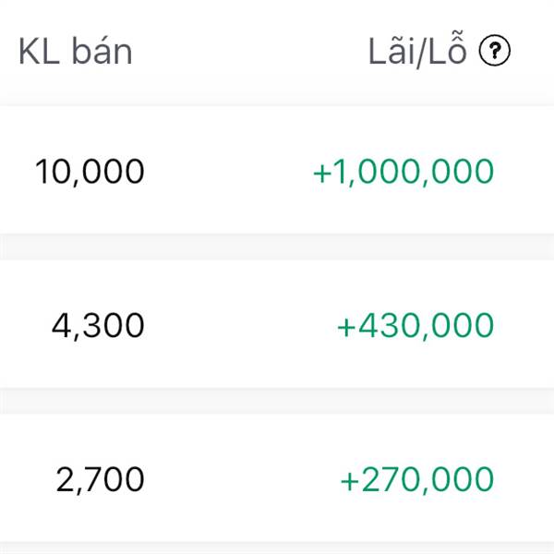Click the partially visible row at the bottom
This screenshot has height=554, width=554.
277,550
